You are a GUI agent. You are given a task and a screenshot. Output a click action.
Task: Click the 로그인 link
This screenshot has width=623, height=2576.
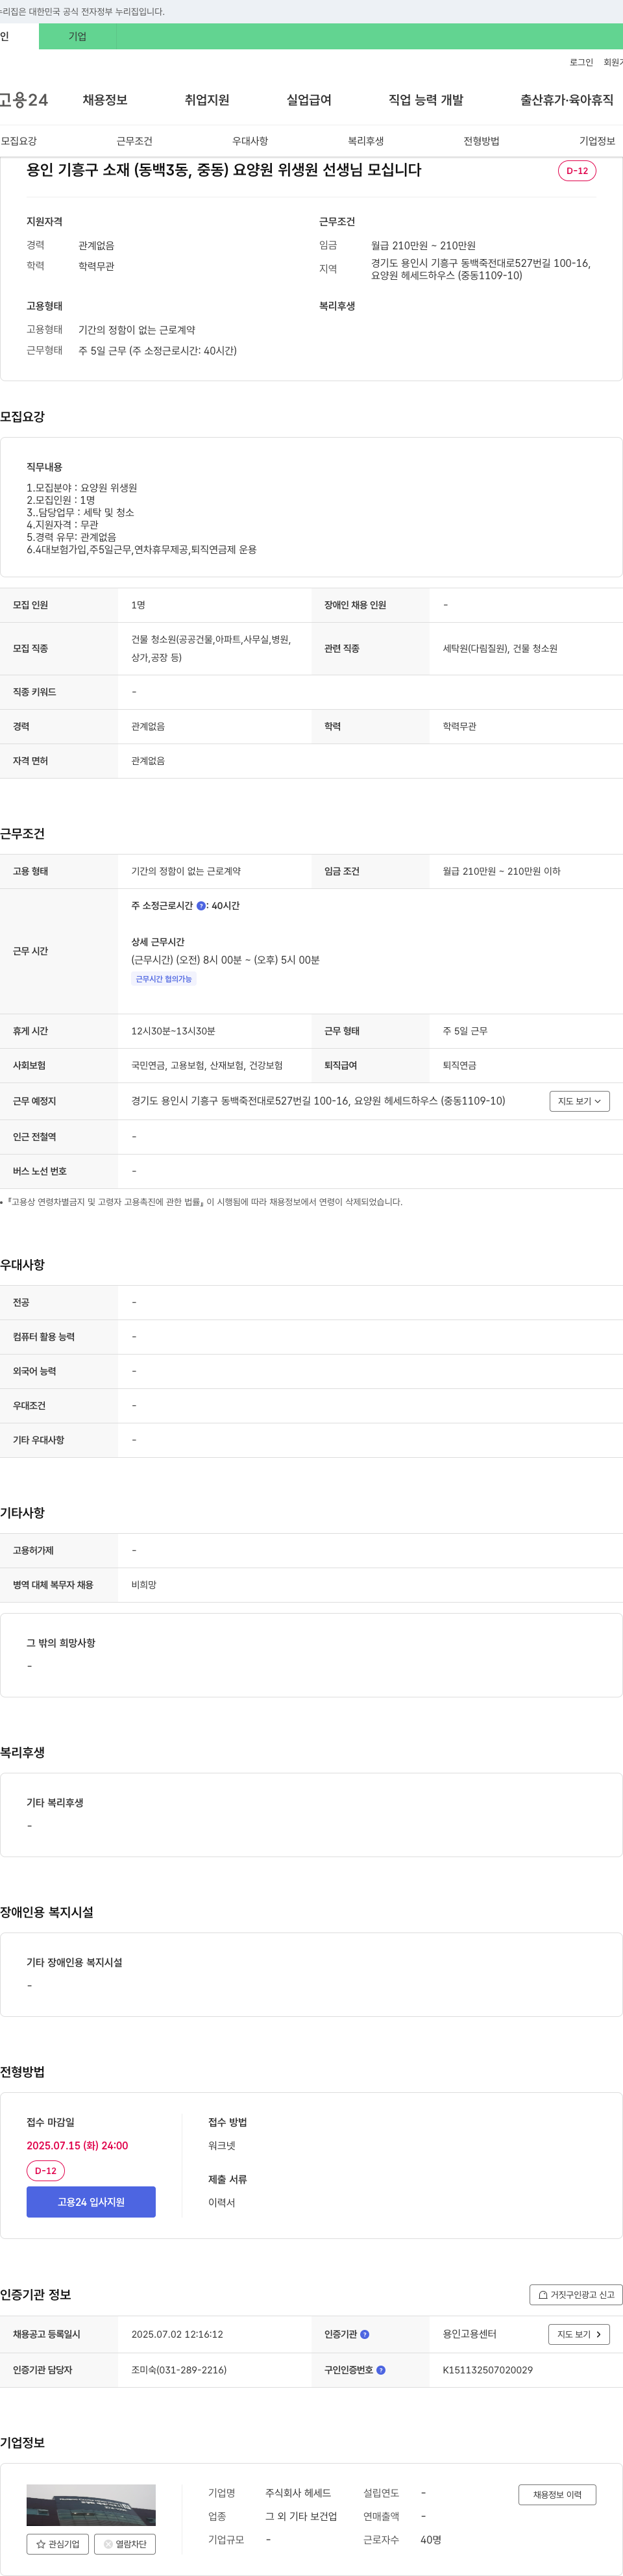click(581, 62)
